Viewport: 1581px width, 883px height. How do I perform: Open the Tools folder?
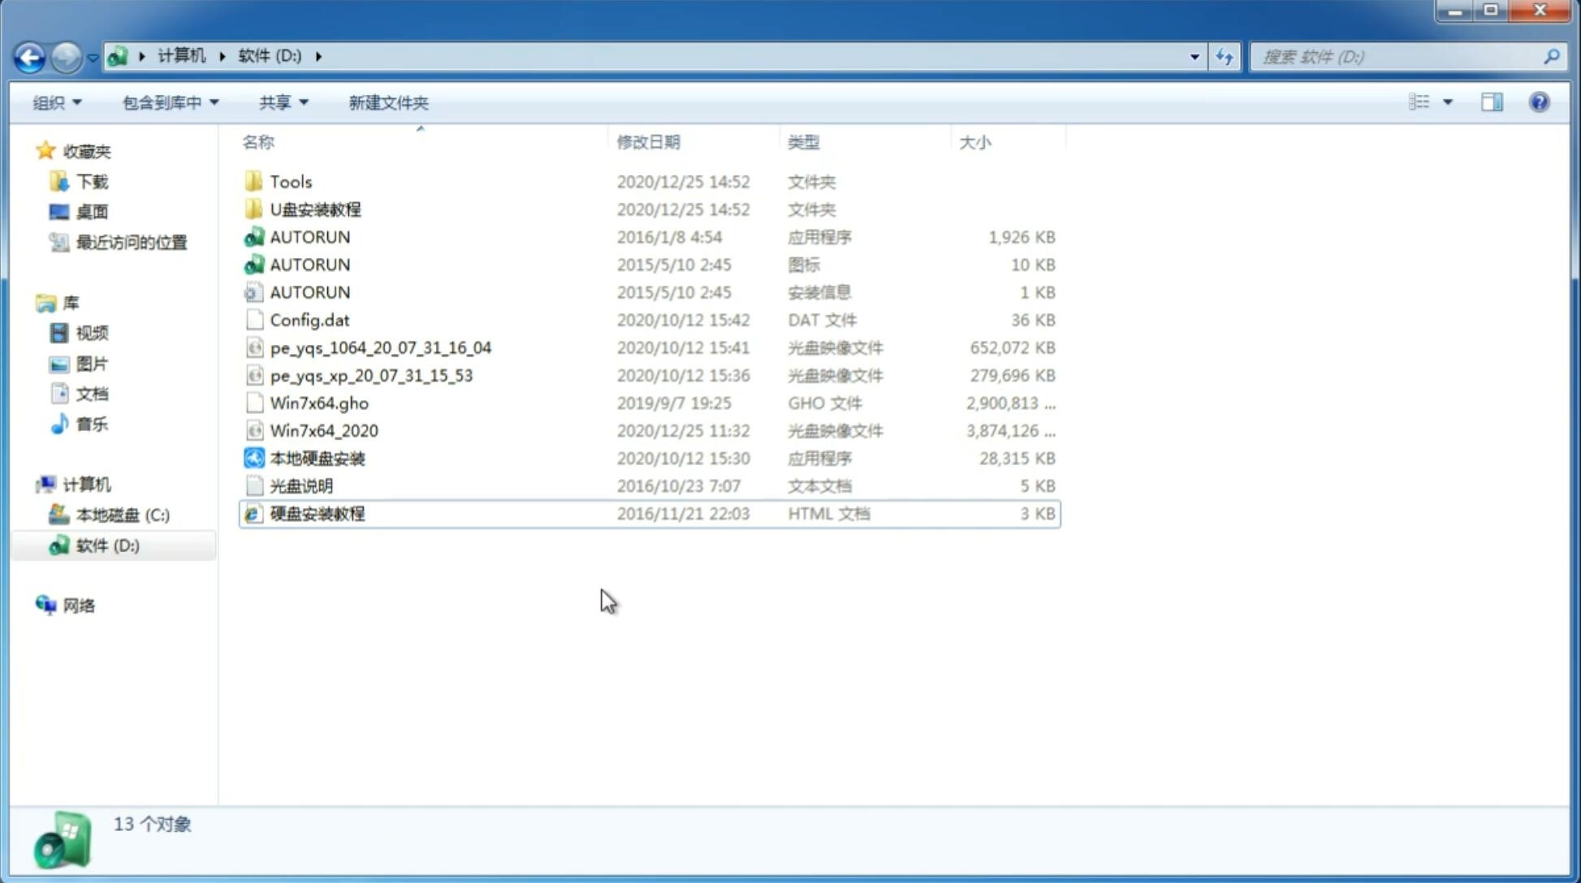(291, 181)
